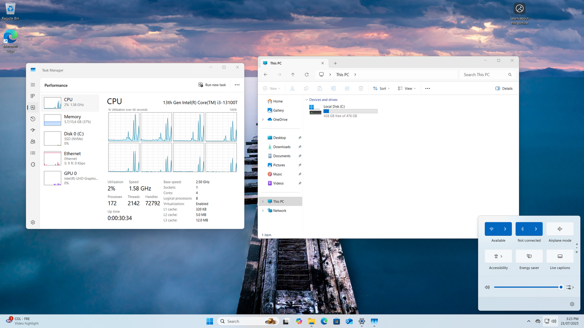This screenshot has width=584, height=328.
Task: Open Task Manager settings gear
Action: coord(33,222)
